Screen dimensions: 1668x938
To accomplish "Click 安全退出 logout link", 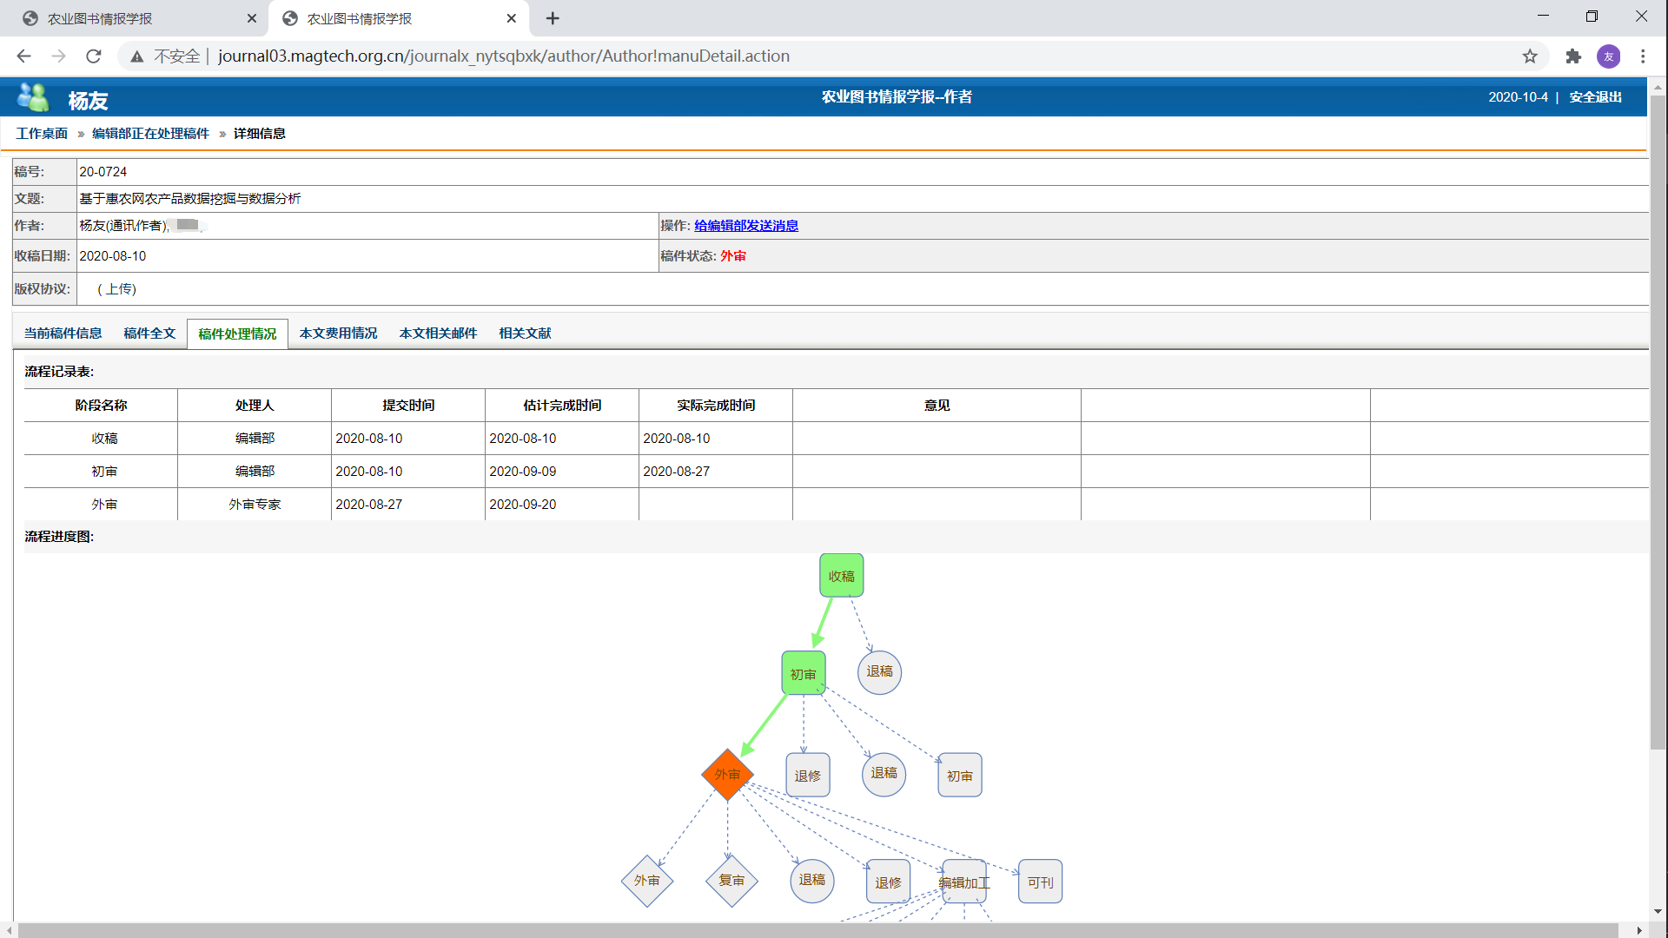I will 1595,97.
